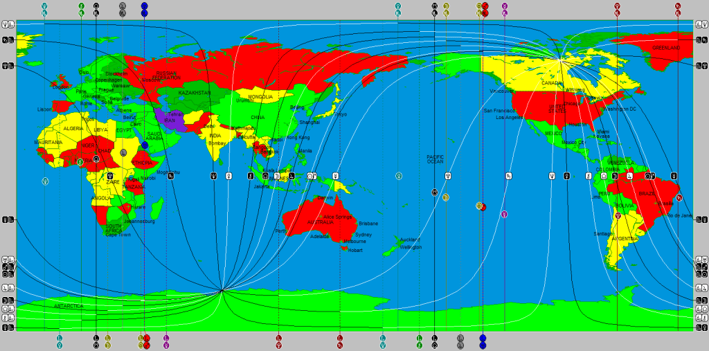709x351 pixels.
Task: Select the red-orange marker in the Pacific
Action: pos(481,206)
